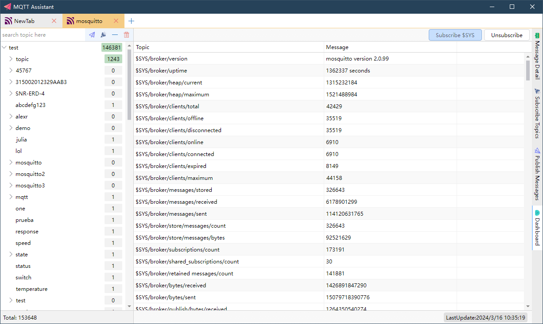Click the 146381 count badge for test
The image size is (543, 324).
click(x=112, y=47)
